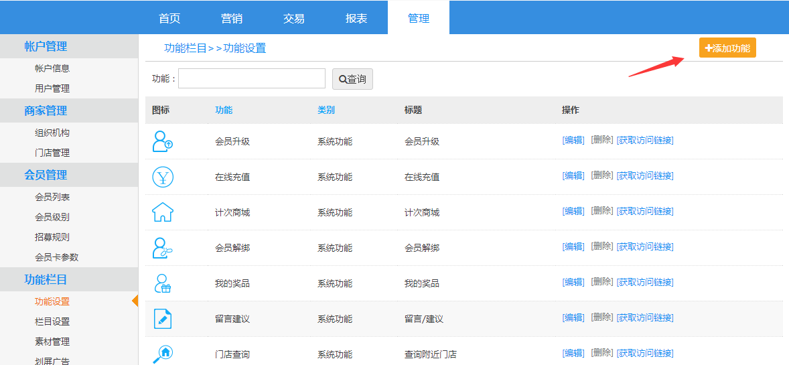Get access link for 计次商城
The image size is (789, 365).
645,212
